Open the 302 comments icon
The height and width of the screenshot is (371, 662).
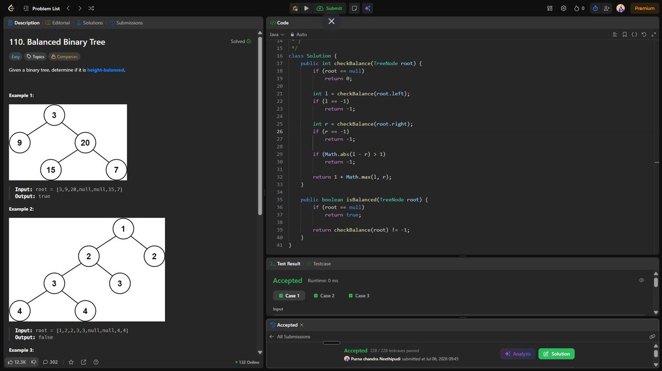(51, 362)
